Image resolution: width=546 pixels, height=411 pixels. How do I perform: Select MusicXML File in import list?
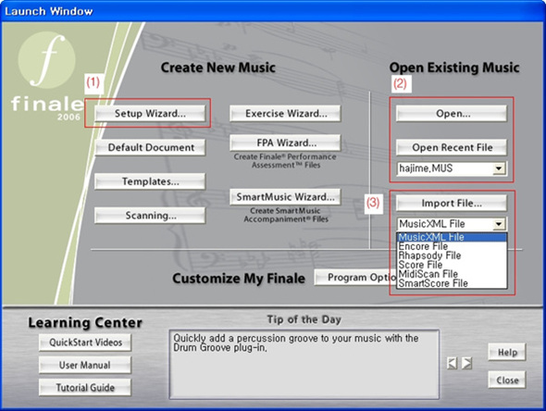452,237
